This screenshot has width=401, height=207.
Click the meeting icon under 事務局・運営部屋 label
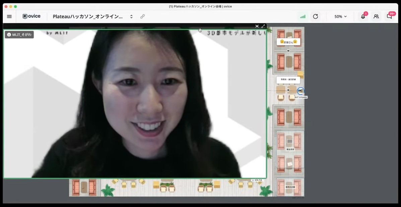(x=288, y=90)
